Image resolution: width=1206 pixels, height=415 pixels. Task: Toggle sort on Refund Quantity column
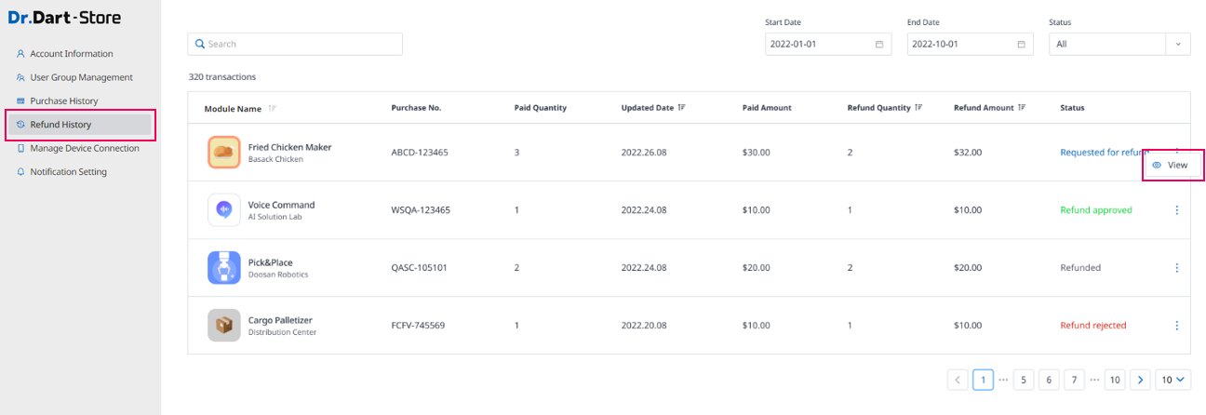tap(918, 108)
